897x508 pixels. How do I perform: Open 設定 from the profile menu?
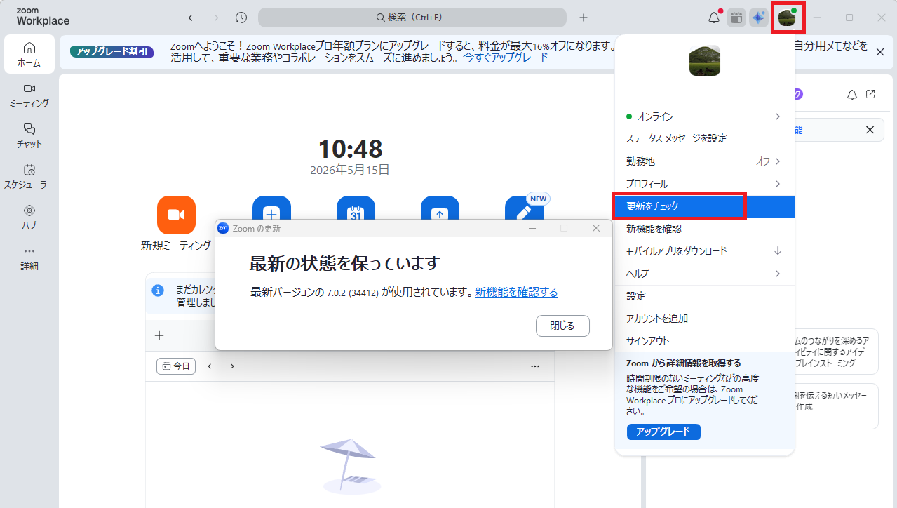[705, 296]
